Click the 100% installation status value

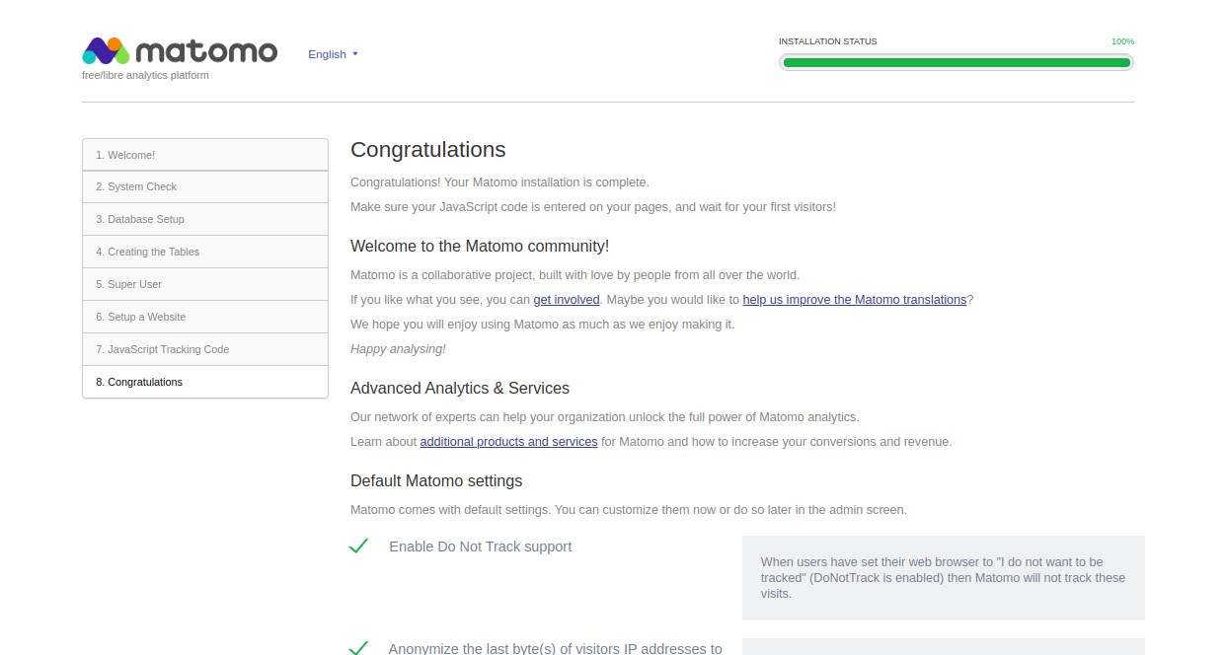point(1122,41)
